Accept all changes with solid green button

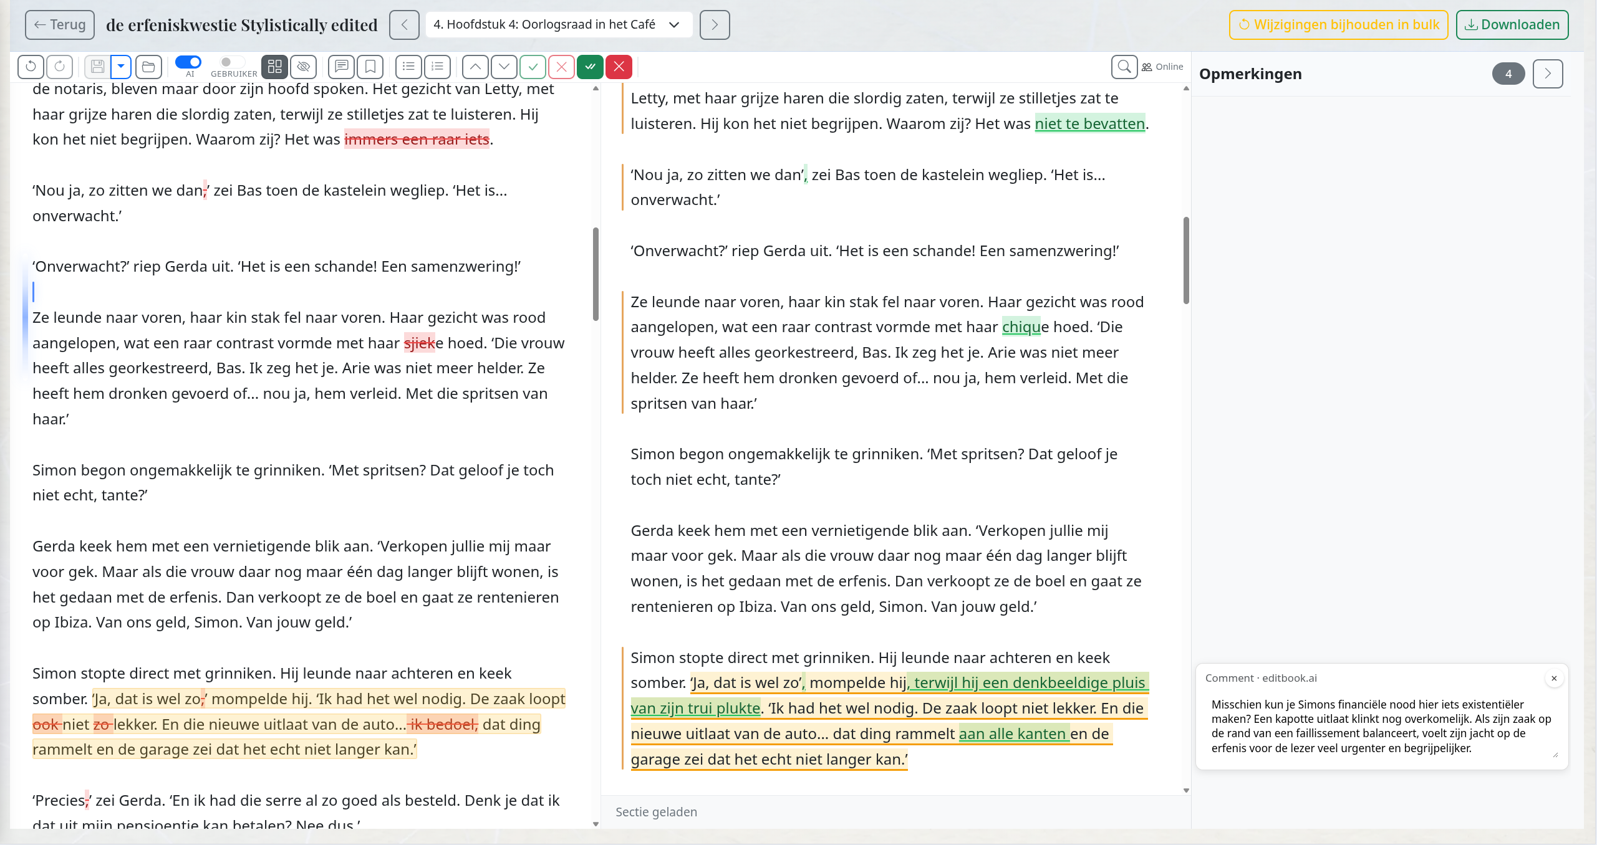coord(590,67)
